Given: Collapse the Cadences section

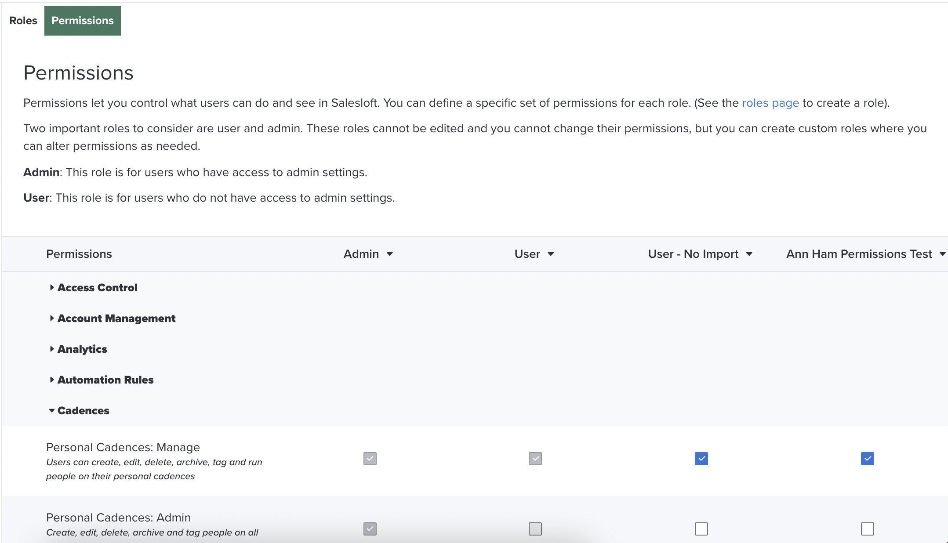Looking at the screenshot, I should tap(83, 411).
